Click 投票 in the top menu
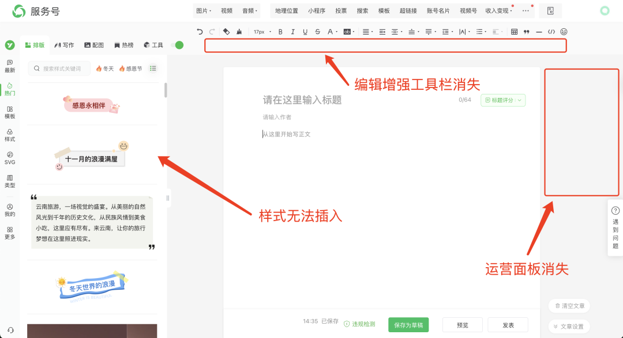The width and height of the screenshot is (623, 338). pyautogui.click(x=341, y=11)
